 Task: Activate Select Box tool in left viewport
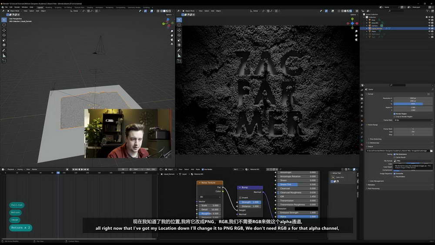[4, 20]
